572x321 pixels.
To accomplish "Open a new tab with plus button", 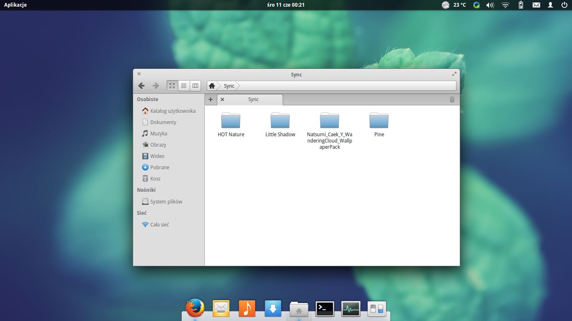I will click(211, 99).
